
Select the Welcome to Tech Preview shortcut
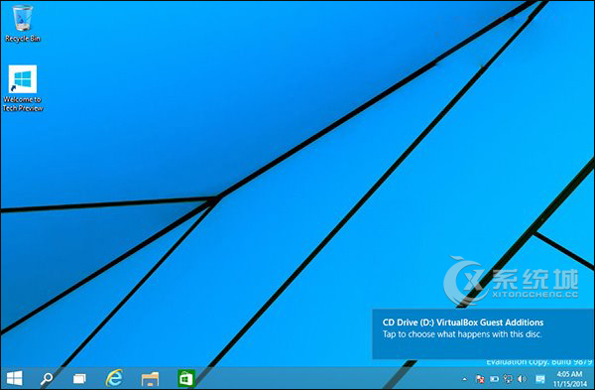[23, 88]
